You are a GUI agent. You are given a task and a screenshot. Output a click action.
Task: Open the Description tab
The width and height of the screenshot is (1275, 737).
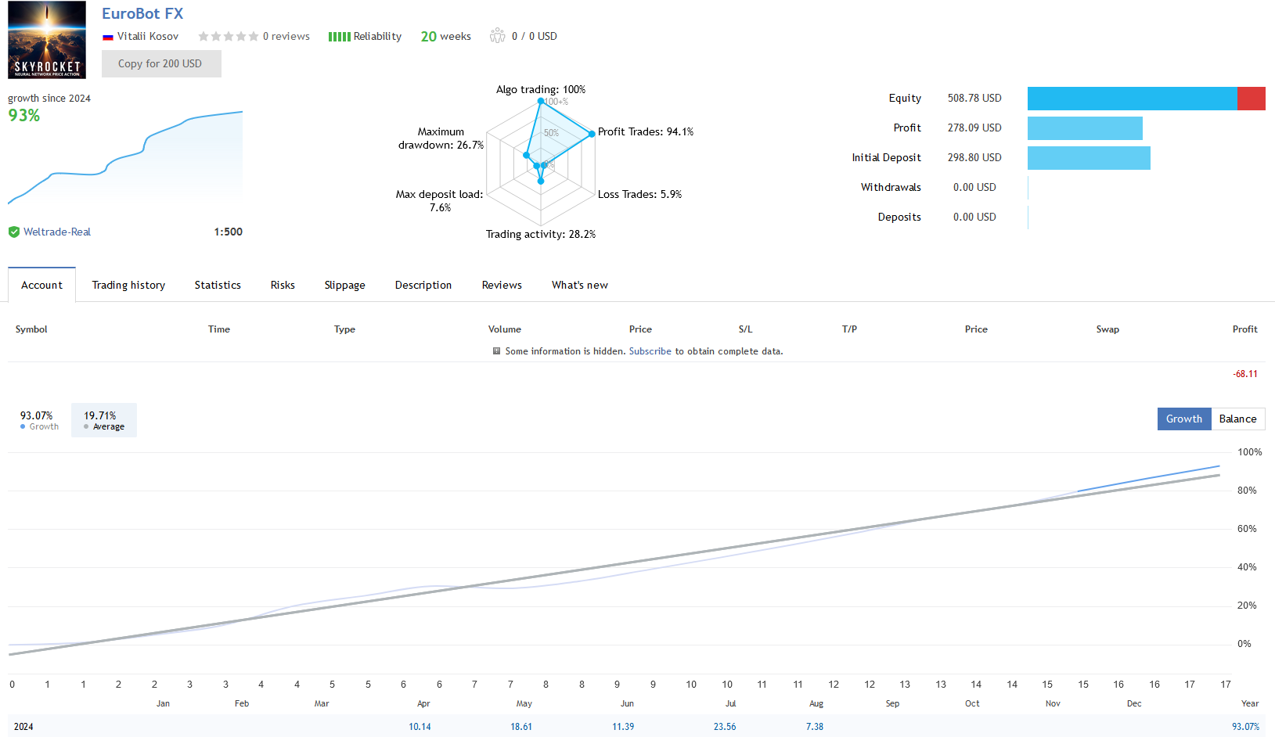click(x=423, y=285)
